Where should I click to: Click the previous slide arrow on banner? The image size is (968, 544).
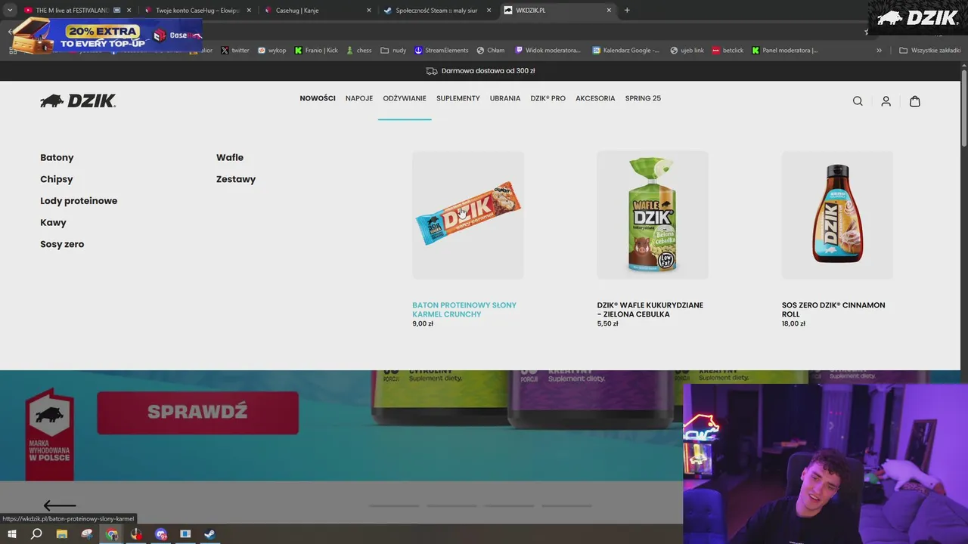59,505
